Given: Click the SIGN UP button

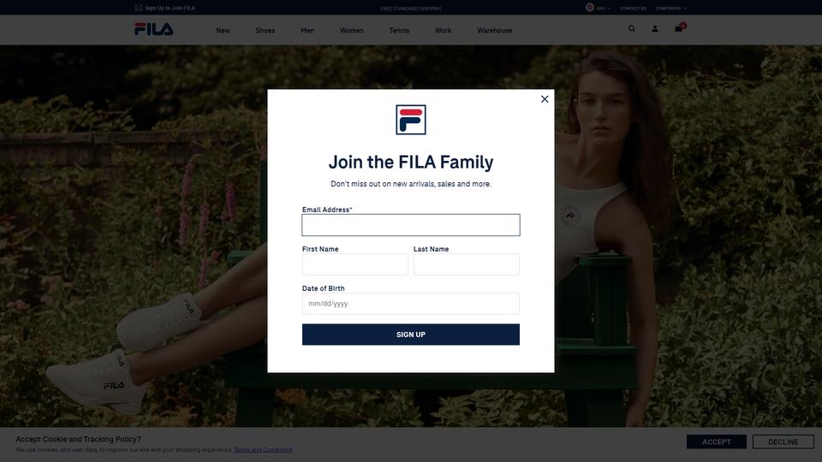Looking at the screenshot, I should 411,335.
